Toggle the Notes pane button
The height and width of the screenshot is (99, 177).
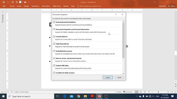point(118,92)
